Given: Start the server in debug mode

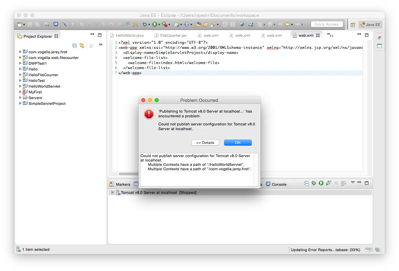Looking at the screenshot, I should pyautogui.click(x=314, y=183).
